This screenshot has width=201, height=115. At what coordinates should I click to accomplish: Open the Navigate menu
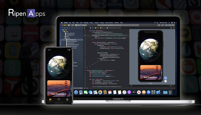[x=86, y=23]
